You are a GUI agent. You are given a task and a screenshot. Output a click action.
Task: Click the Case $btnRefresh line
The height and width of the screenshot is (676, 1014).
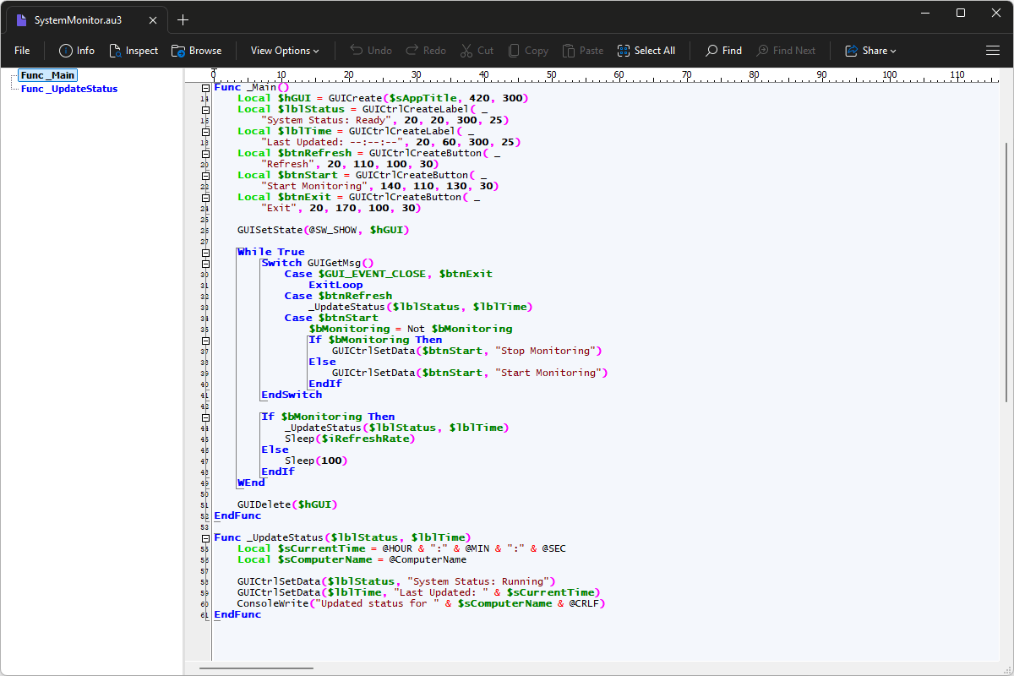click(x=338, y=296)
